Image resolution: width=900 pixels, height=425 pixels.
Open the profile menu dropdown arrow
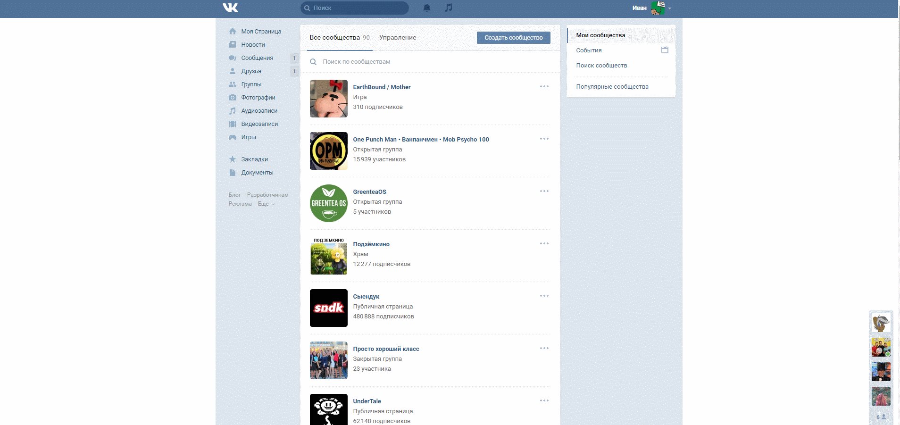point(670,8)
